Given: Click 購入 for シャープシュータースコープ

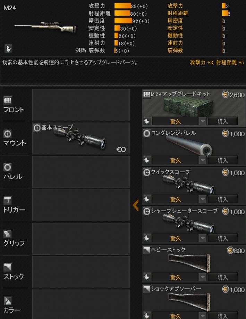Looking at the screenshot, I should [x=222, y=238].
